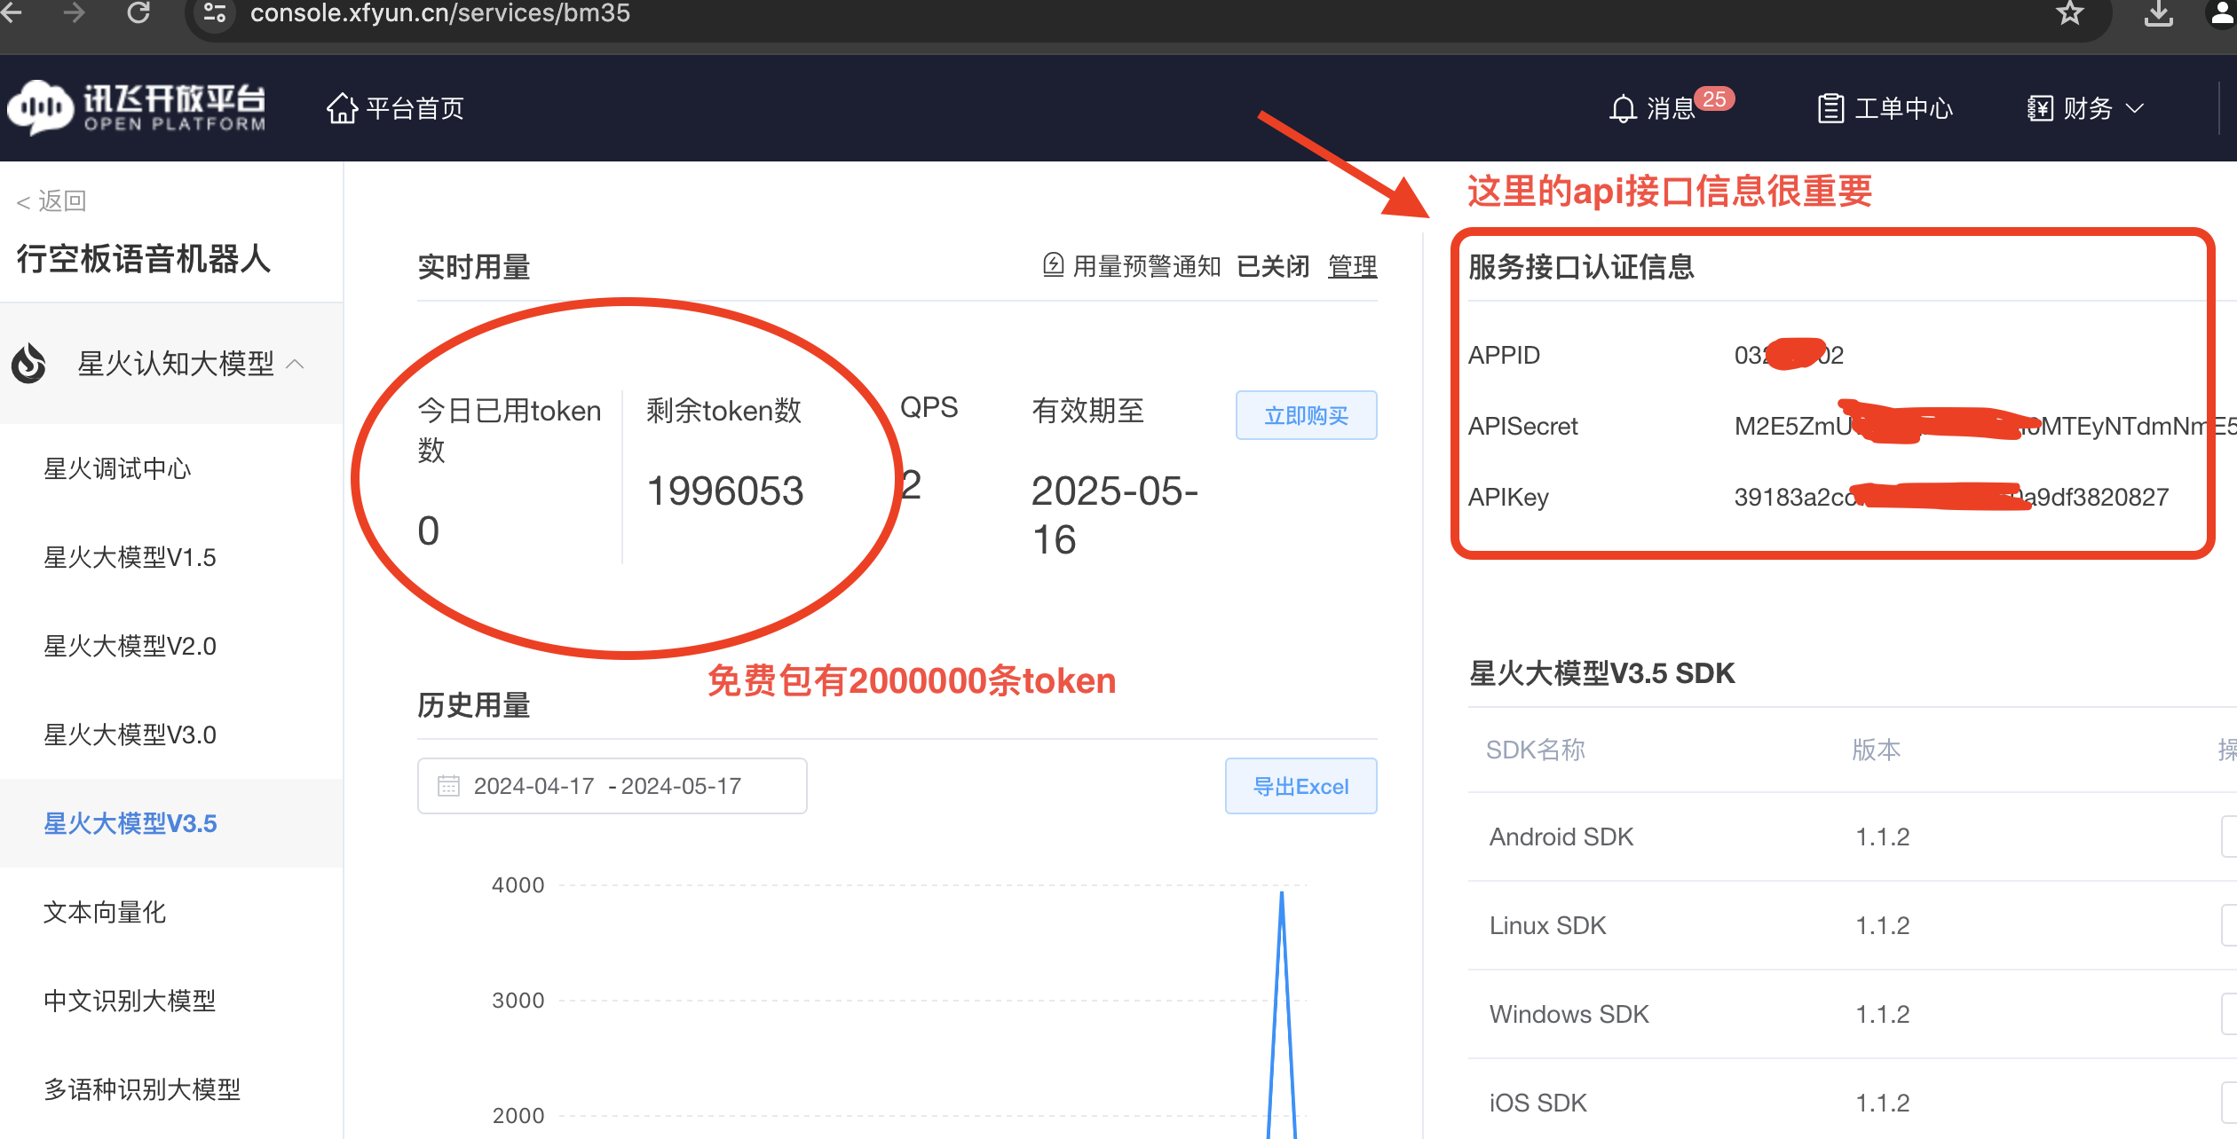Expand the 财务 finance dropdown

pyautogui.click(x=2085, y=108)
